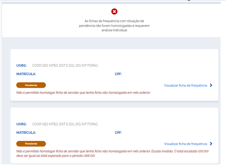226x168 pixels.
Task: Open Visualizar ficha de frequência in the upper card
Action: [x=185, y=86]
